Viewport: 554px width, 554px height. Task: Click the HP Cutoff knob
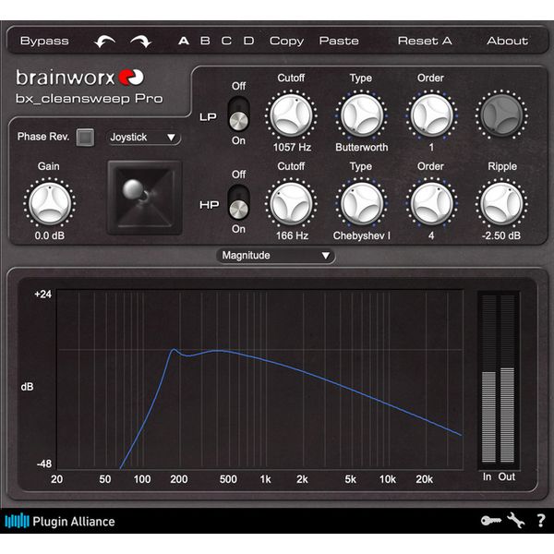[x=291, y=203]
